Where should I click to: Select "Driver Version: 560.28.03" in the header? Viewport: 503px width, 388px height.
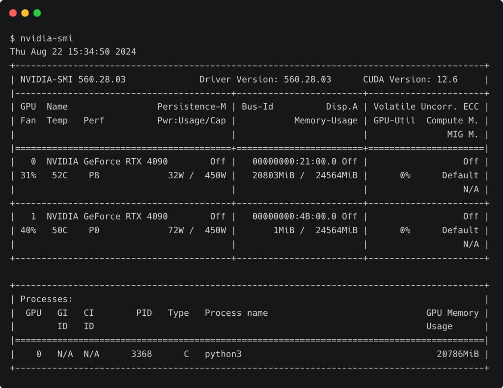coord(265,80)
